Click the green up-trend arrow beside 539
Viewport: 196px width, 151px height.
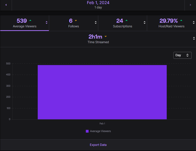pos(30,20)
